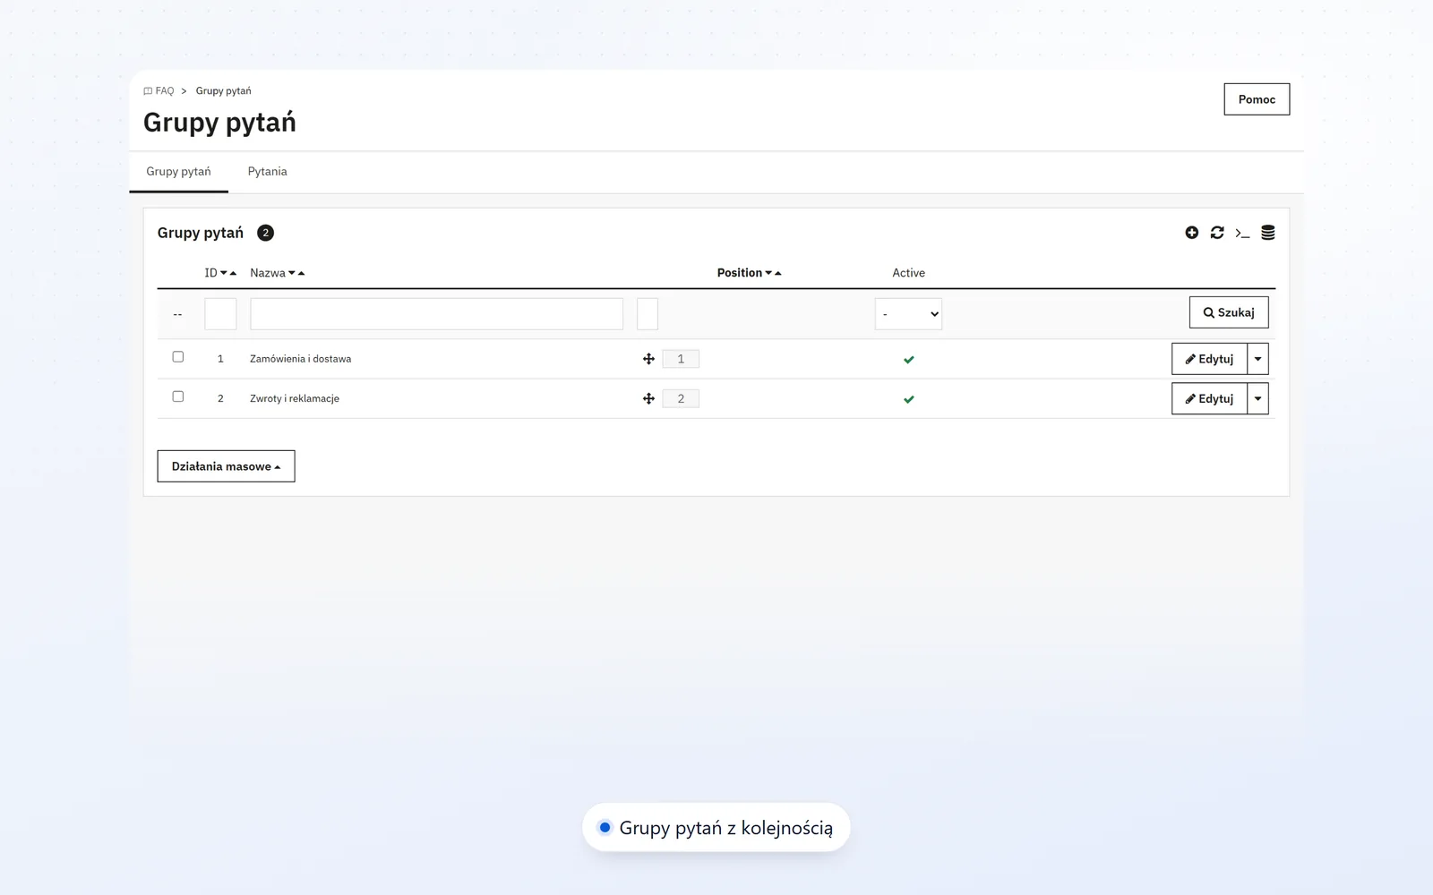
Task: Sort ID column ascending with the up arrow
Action: (233, 273)
